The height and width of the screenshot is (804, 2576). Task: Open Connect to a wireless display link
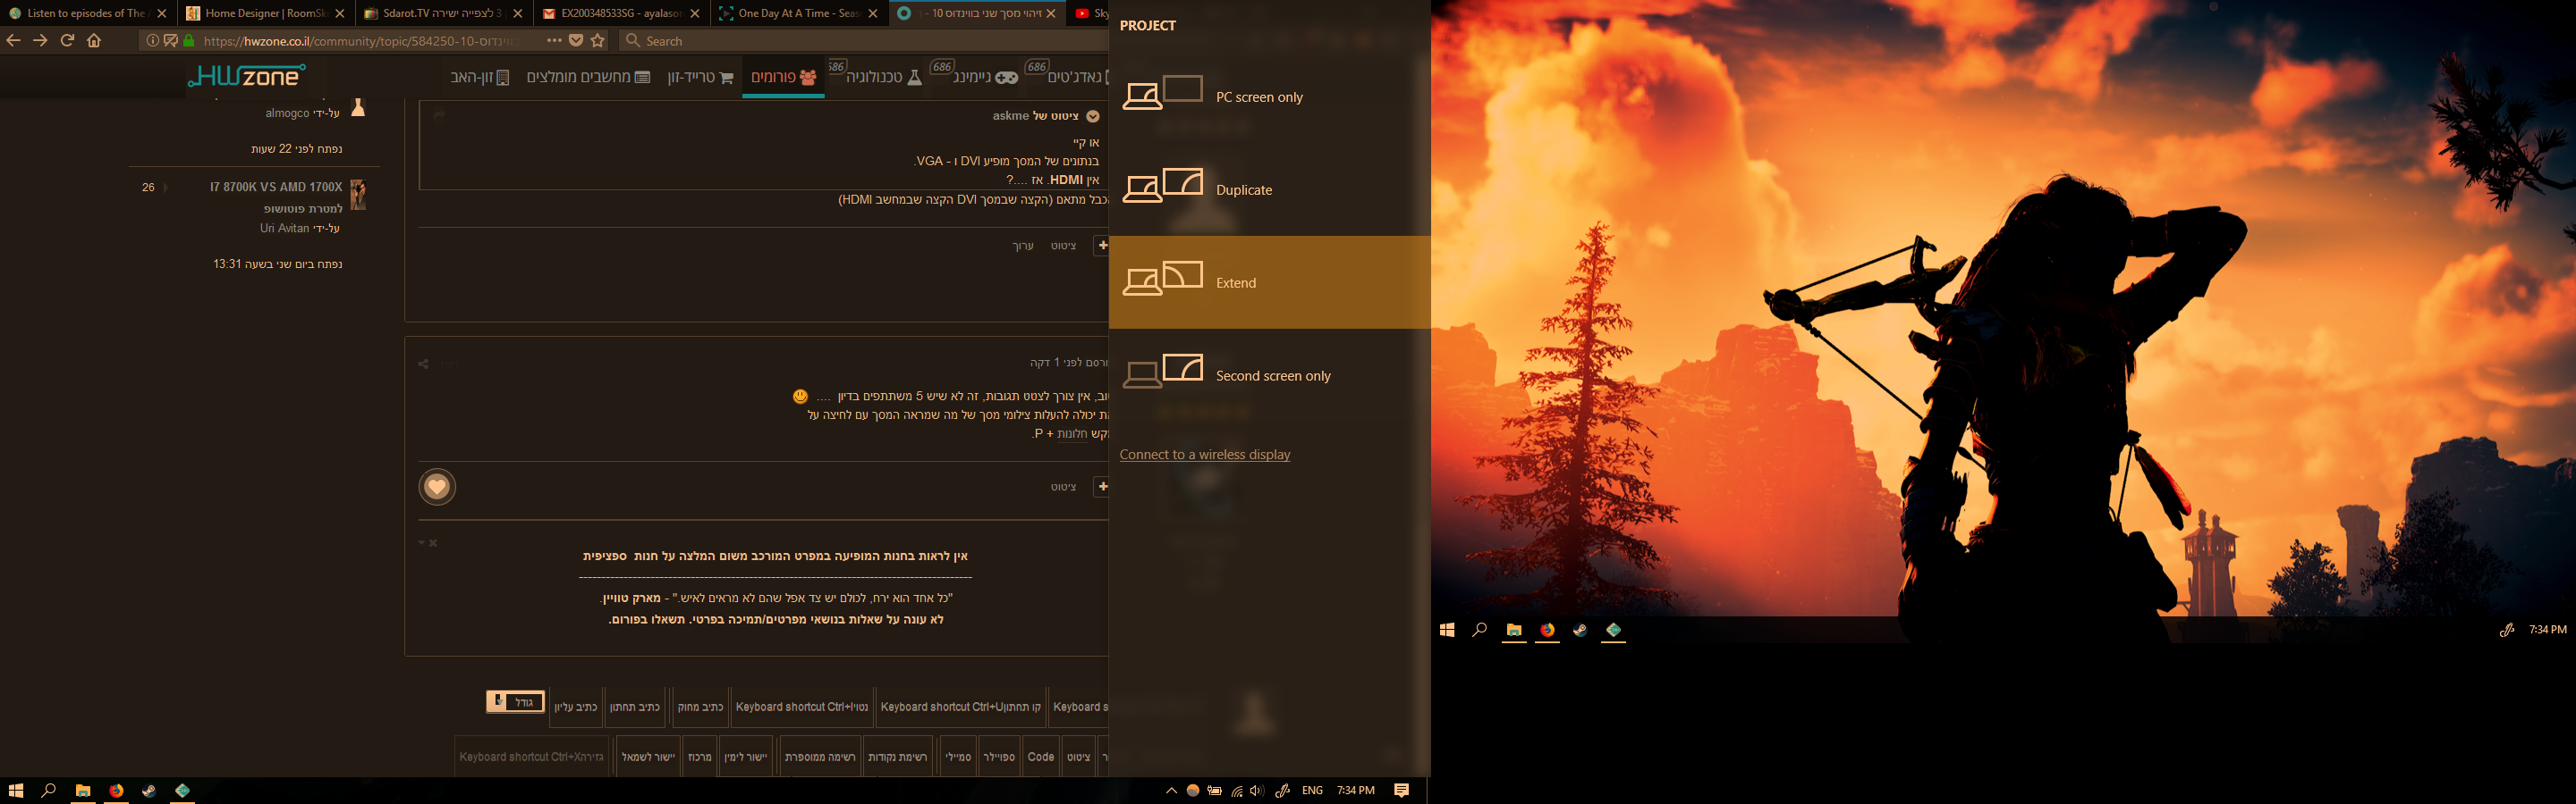[1204, 455]
